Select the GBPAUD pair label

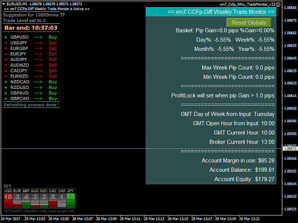tap(20, 93)
